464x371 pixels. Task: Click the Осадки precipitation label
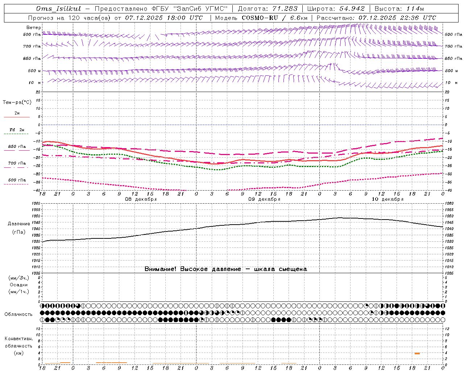(x=19, y=285)
